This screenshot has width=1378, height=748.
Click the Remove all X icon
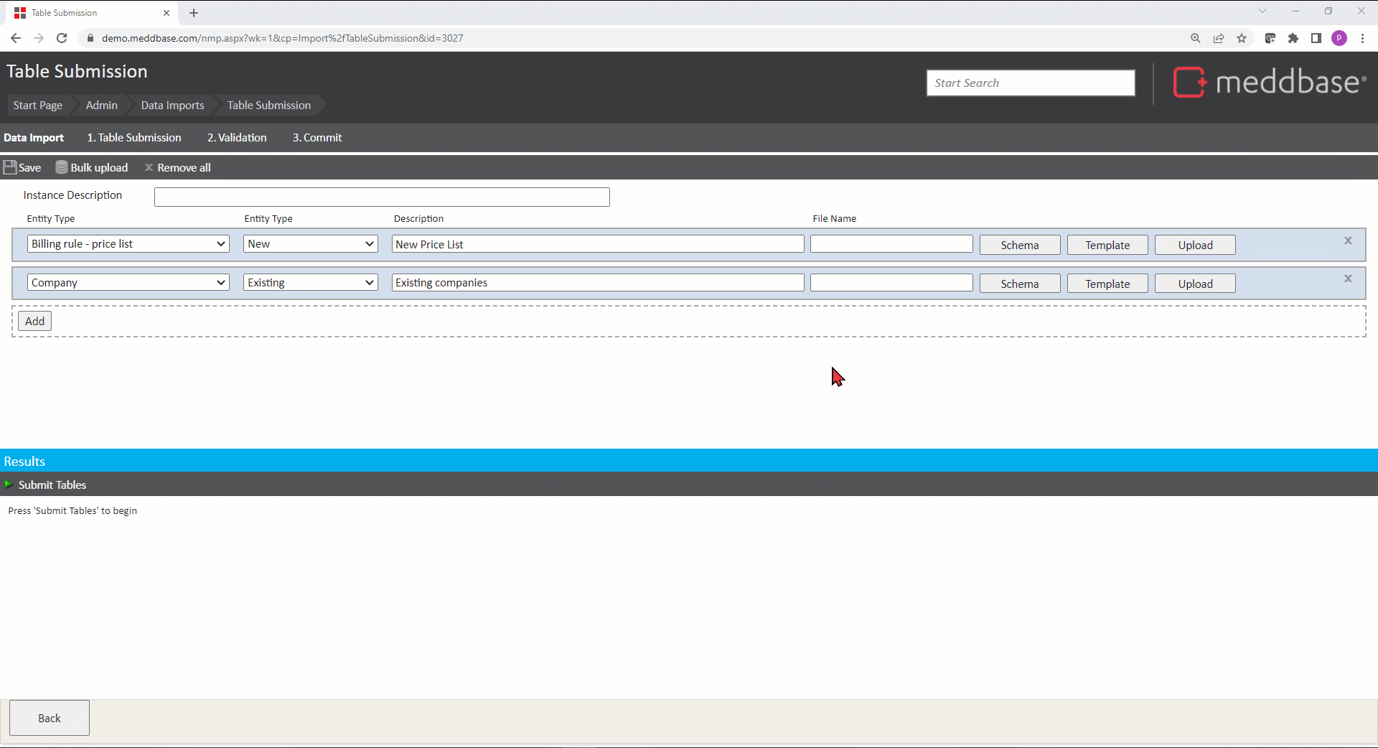149,167
